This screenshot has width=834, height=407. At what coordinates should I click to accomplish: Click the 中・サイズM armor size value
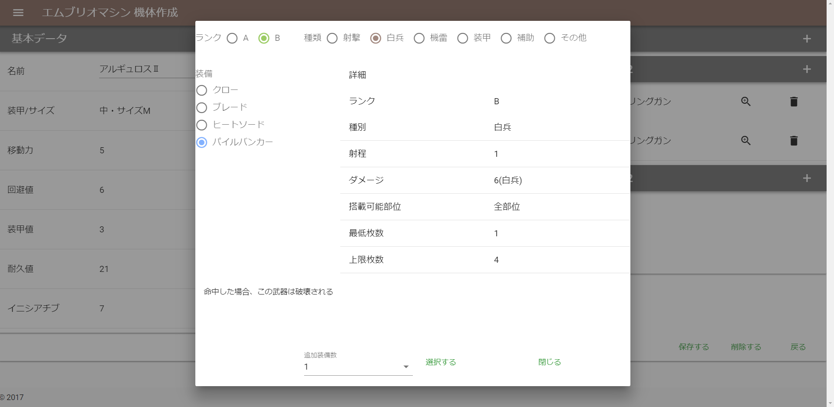tap(125, 110)
